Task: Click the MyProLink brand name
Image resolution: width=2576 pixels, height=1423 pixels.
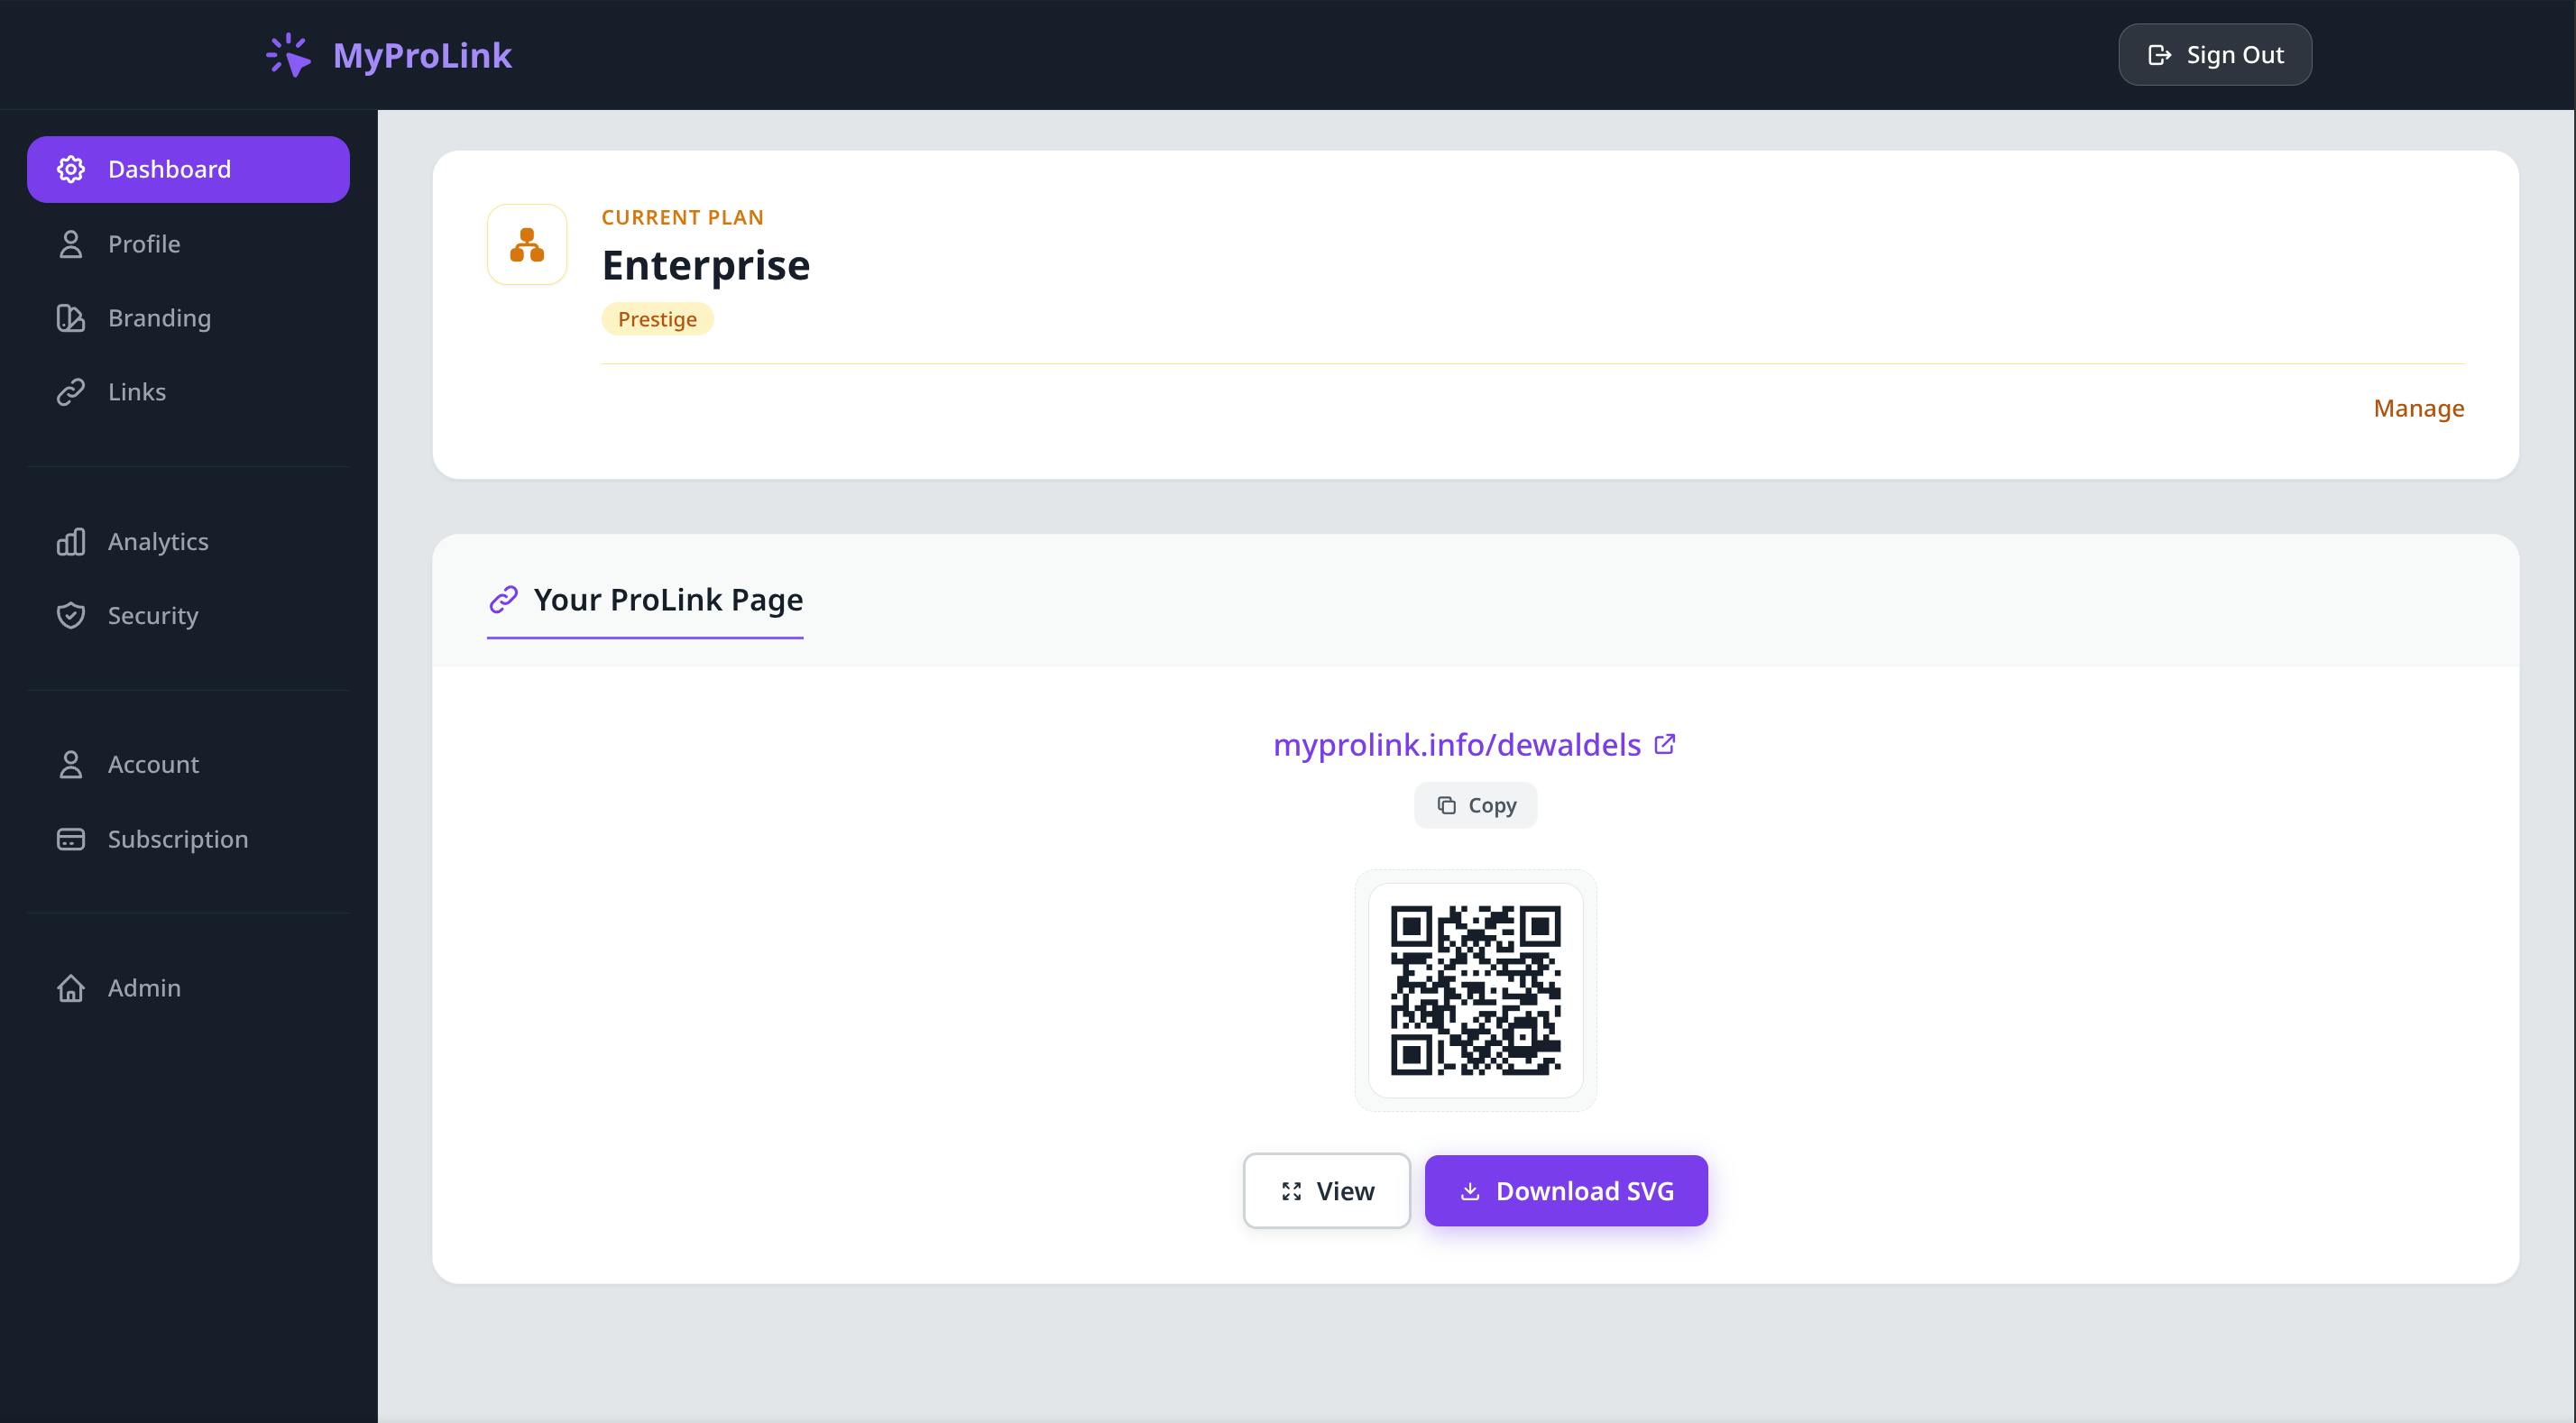Action: (422, 55)
